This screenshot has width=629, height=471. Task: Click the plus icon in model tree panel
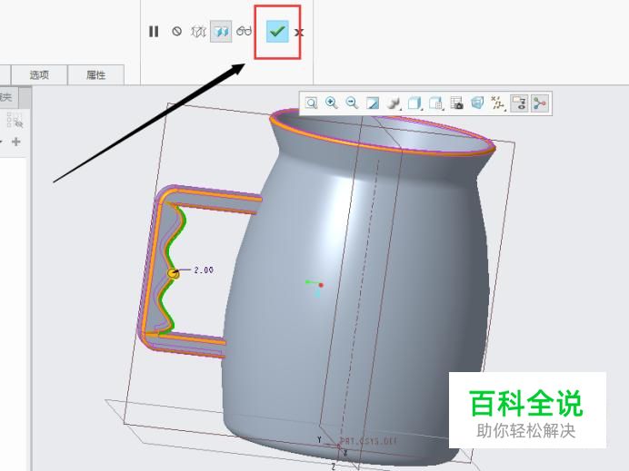(16, 142)
